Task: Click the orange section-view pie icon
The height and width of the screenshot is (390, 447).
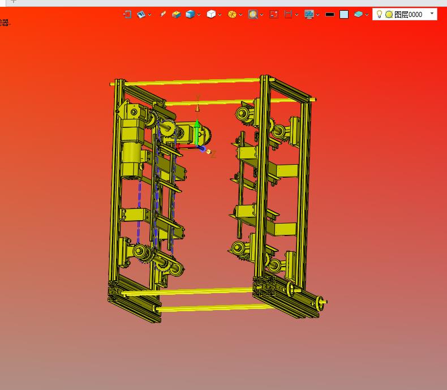Action: (x=232, y=14)
